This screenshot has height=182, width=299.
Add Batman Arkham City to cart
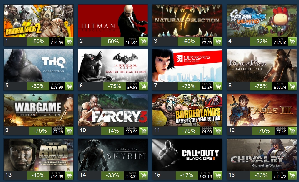pos(143,86)
